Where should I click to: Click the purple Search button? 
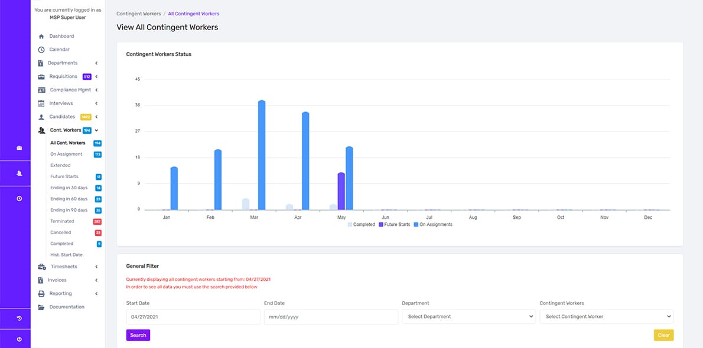[138, 335]
